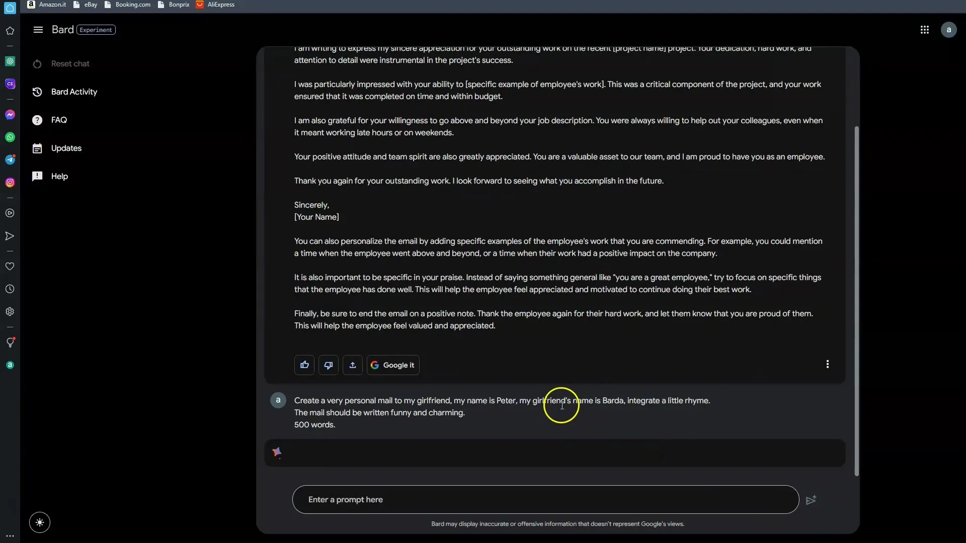
Task: Open WhatsApp in the browser sidebar
Action: point(10,137)
